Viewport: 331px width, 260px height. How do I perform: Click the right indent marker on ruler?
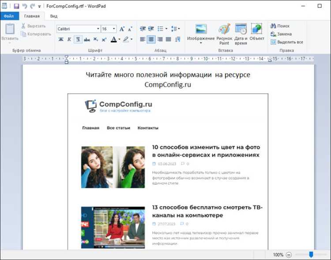(270, 60)
